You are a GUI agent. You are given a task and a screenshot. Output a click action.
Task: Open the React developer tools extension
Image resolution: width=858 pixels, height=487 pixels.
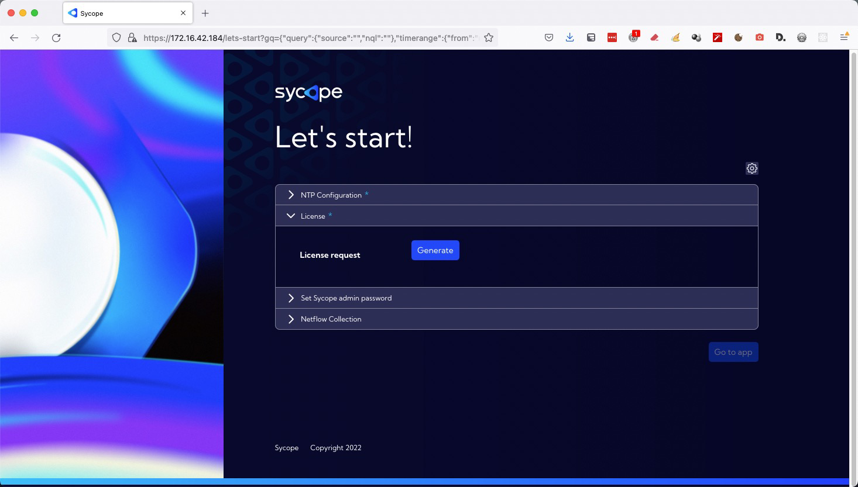click(x=823, y=37)
